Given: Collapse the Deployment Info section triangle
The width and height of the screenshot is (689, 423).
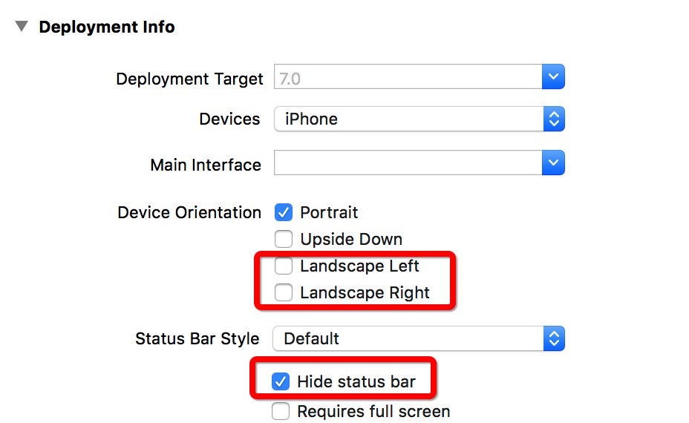Looking at the screenshot, I should tap(22, 27).
